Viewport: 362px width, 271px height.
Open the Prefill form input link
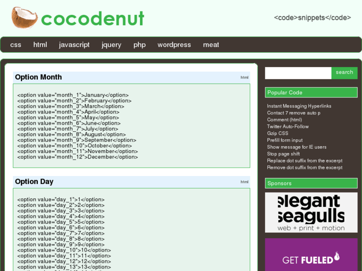point(285,140)
